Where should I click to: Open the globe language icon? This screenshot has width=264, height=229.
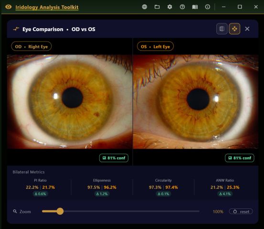(145, 7)
